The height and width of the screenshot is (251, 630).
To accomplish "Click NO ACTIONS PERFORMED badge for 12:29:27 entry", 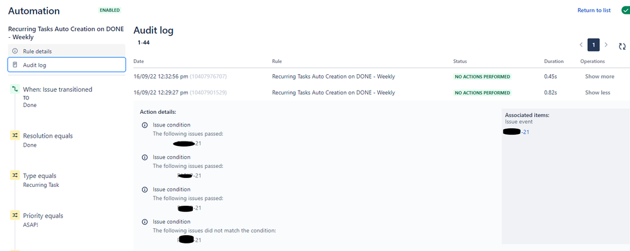I will [482, 92].
